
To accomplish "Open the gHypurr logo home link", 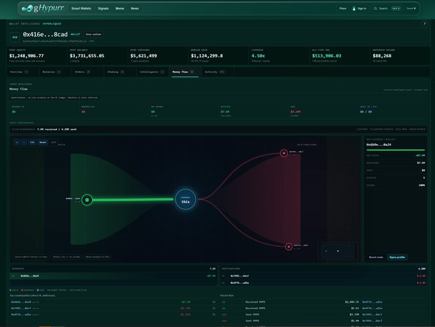I will click(x=43, y=8).
